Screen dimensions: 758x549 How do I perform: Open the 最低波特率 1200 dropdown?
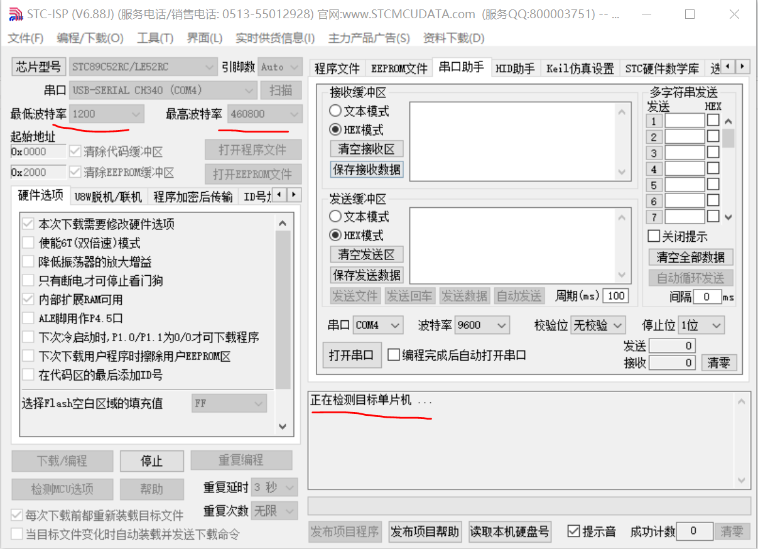point(106,114)
